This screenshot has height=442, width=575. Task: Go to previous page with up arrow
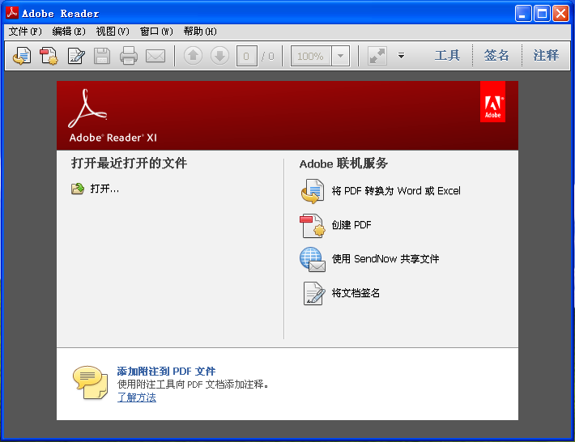193,56
